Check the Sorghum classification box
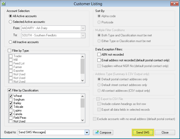Image resolution: width=180 pixels, height=139 pixels. click(x=11, y=100)
